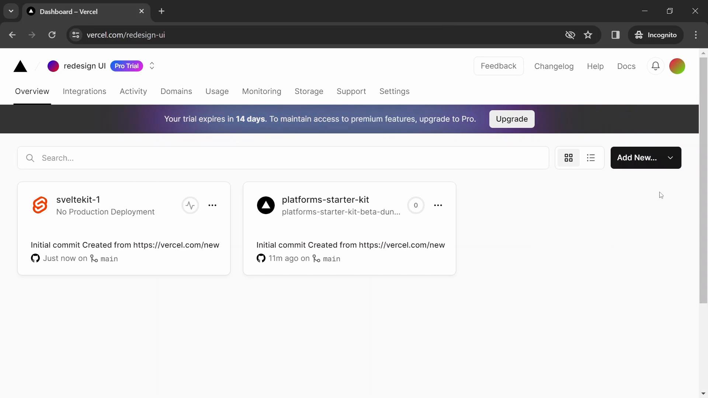The width and height of the screenshot is (708, 398).
Task: Expand the Add New dropdown
Action: pyautogui.click(x=670, y=157)
